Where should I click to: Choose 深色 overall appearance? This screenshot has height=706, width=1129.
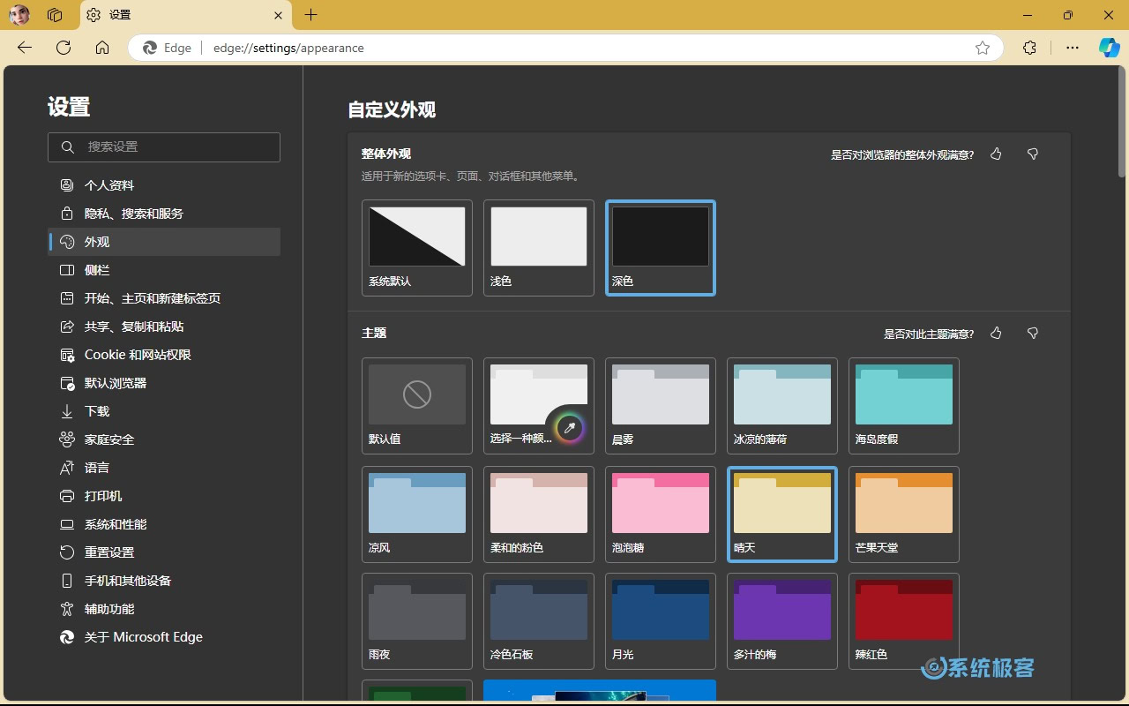pyautogui.click(x=661, y=248)
